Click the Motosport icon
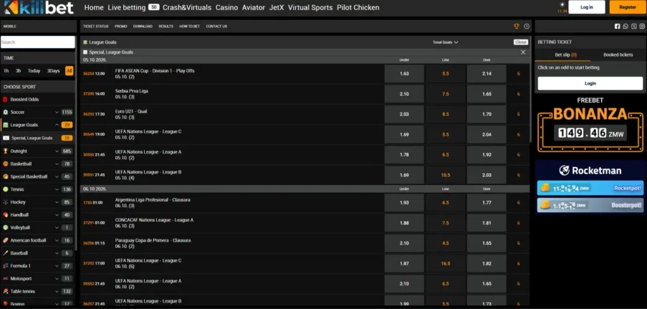 pyautogui.click(x=5, y=279)
